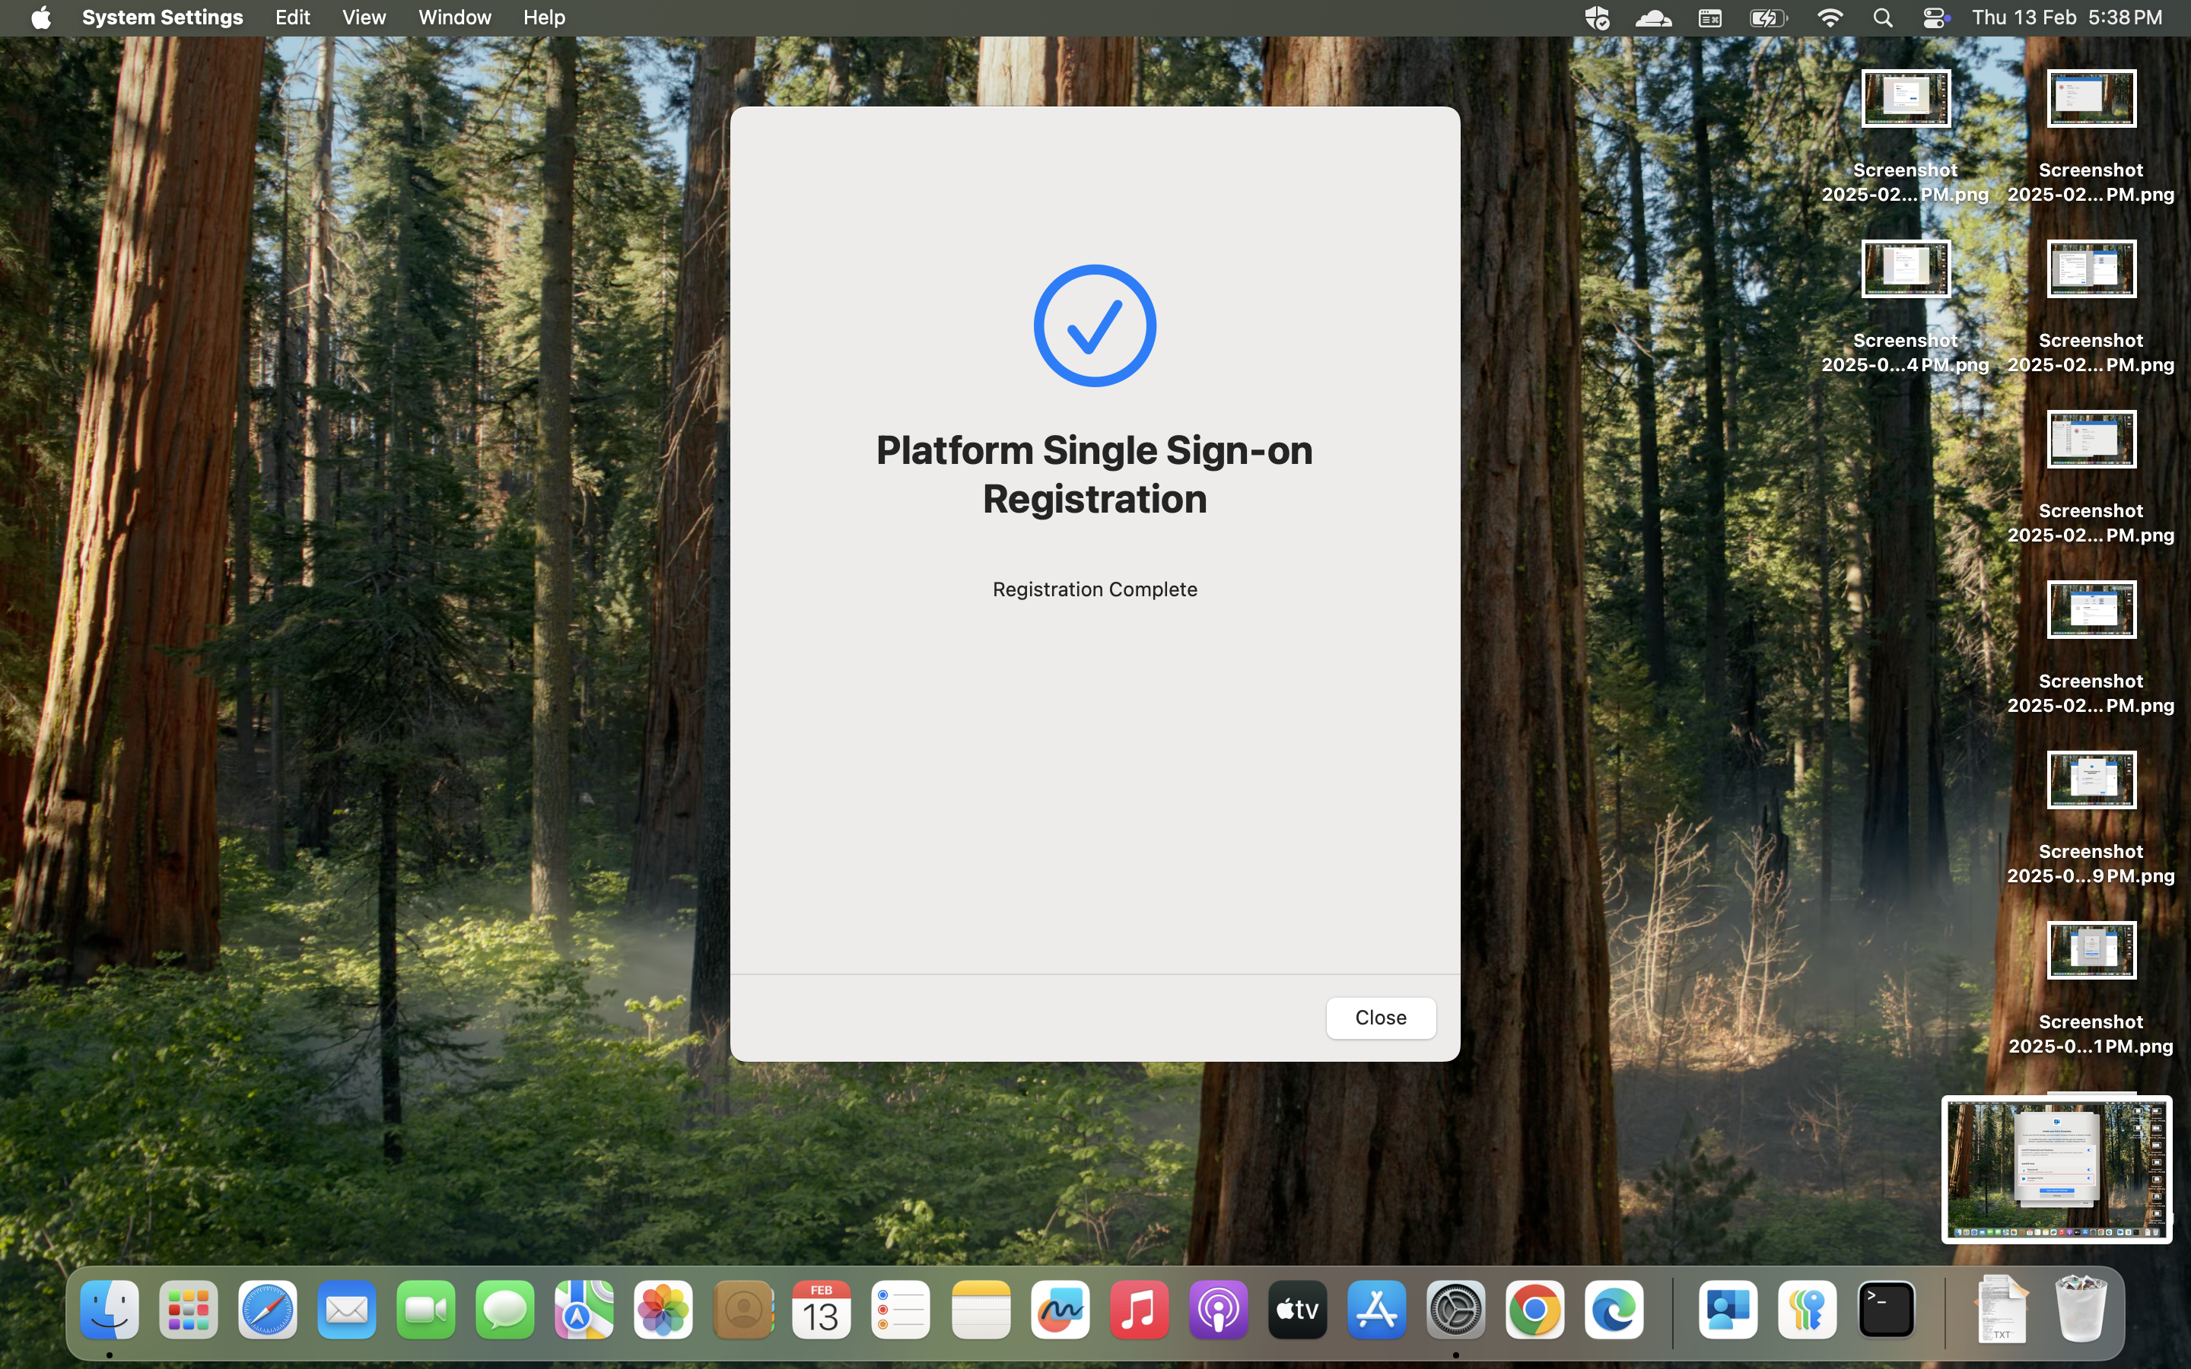Image resolution: width=2191 pixels, height=1369 pixels.
Task: Open the Trash in the Dock
Action: click(x=2081, y=1307)
